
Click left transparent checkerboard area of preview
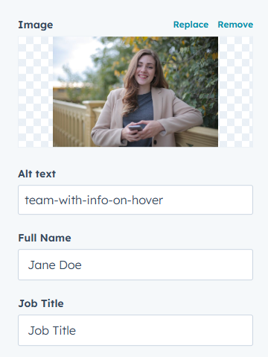[36, 92]
